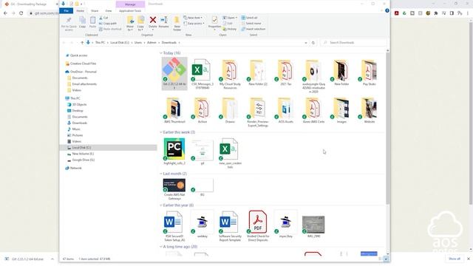Click the Manage contextual tab
This screenshot has width=473, height=266.
[130, 4]
